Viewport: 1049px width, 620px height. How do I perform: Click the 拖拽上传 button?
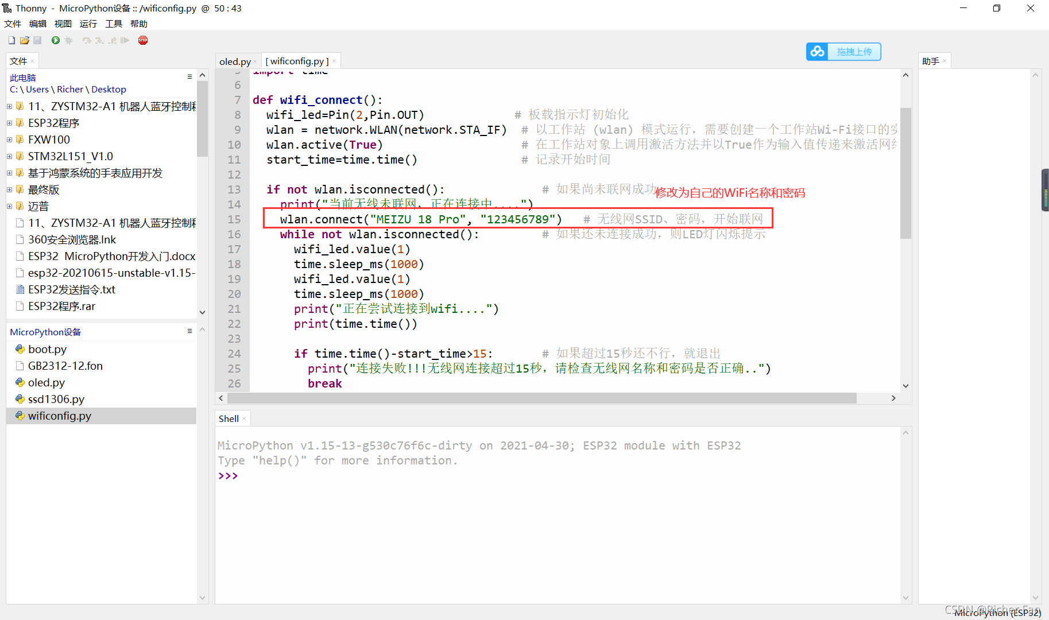(x=854, y=51)
